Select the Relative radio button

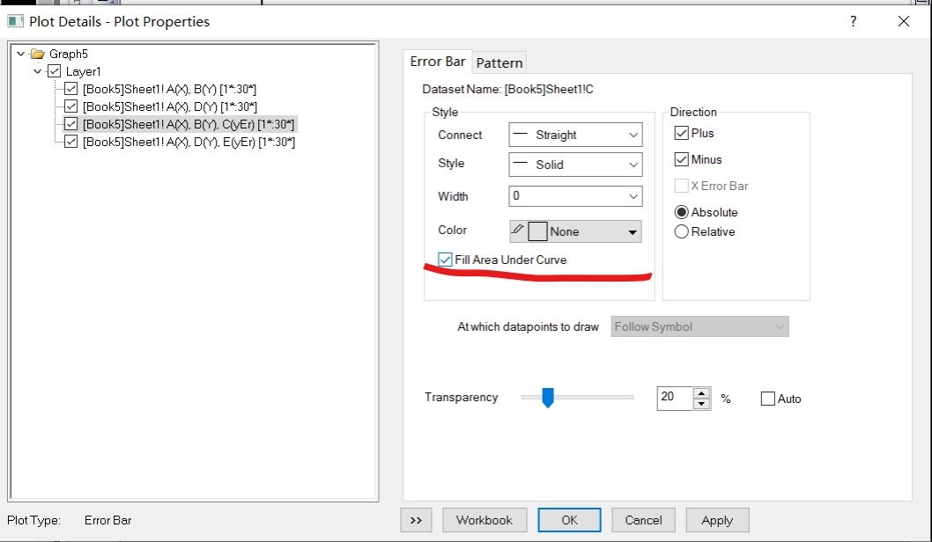tap(682, 231)
